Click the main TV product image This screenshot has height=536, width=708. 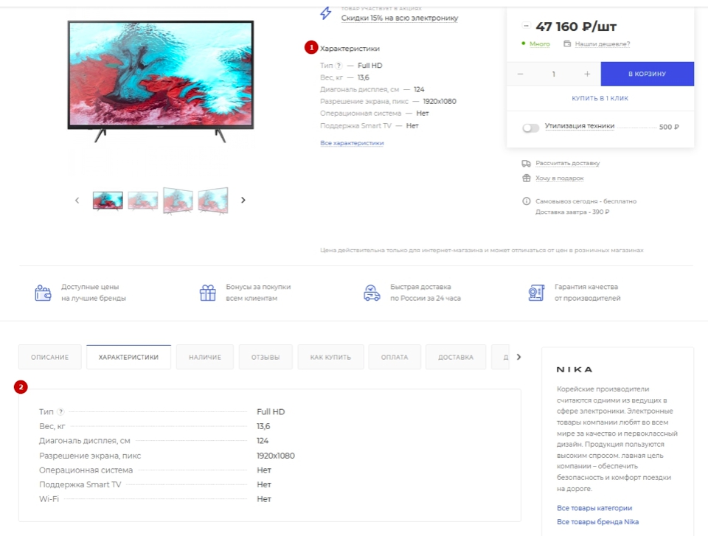(x=161, y=81)
